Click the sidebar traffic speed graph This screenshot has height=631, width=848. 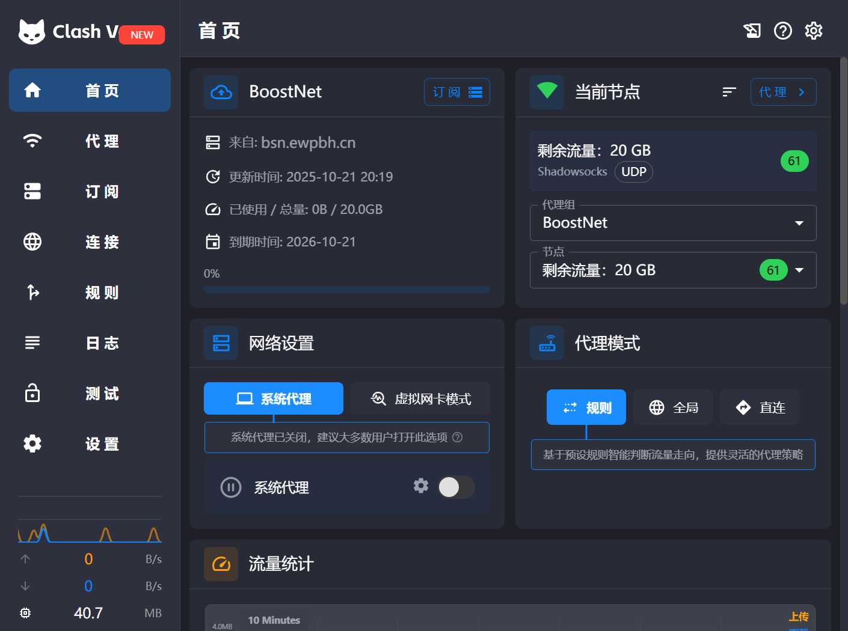(90, 531)
